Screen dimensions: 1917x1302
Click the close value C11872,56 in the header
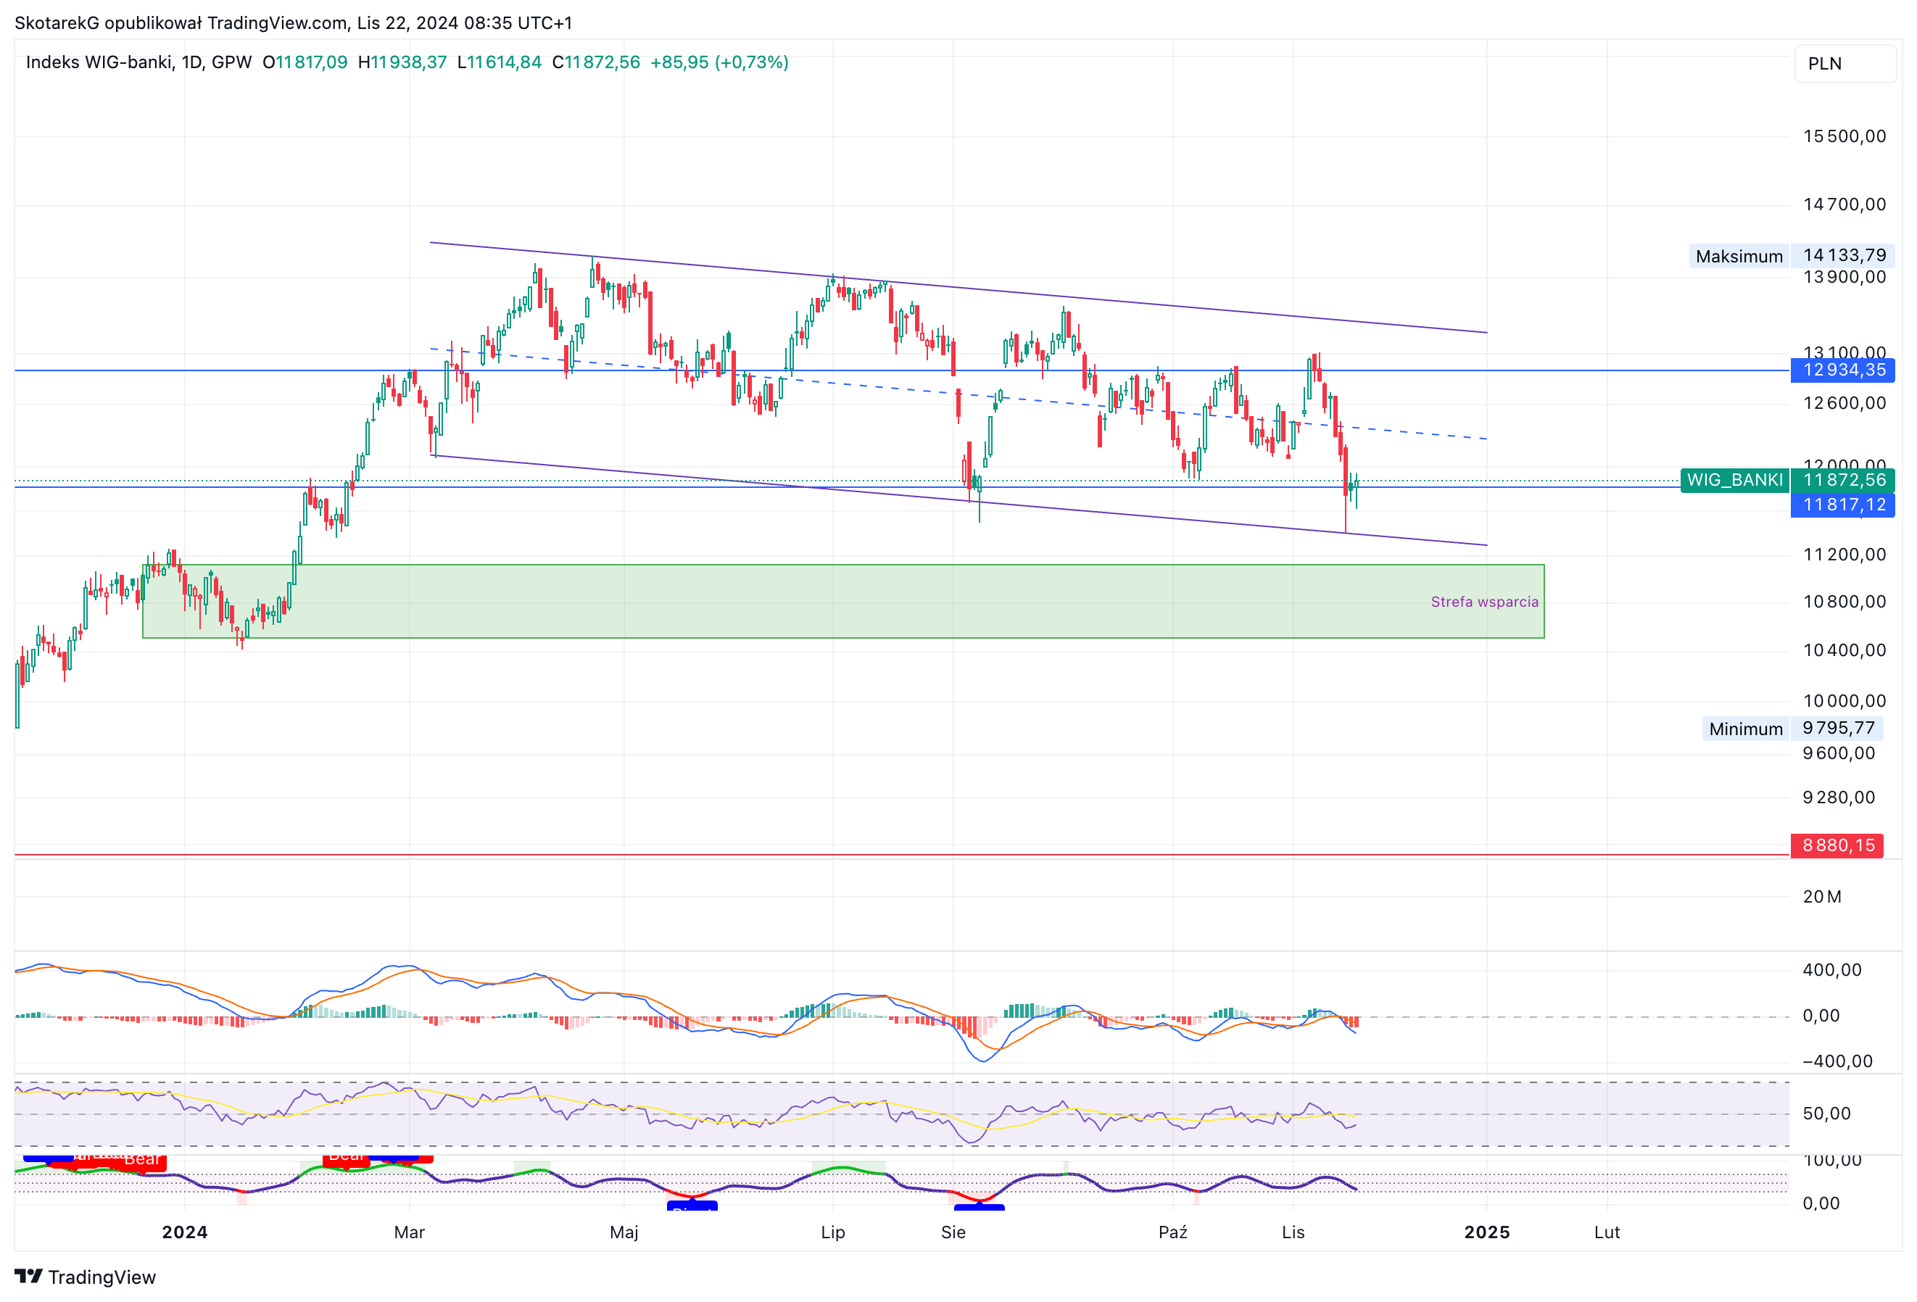point(595,62)
